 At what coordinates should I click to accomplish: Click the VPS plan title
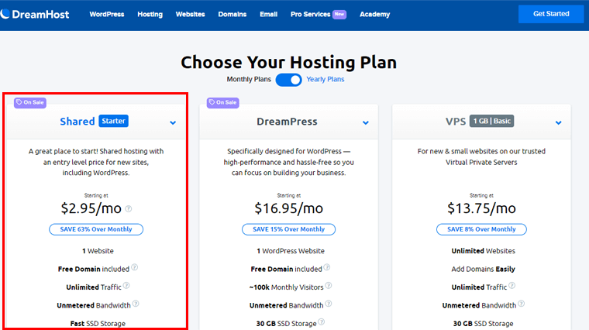456,122
